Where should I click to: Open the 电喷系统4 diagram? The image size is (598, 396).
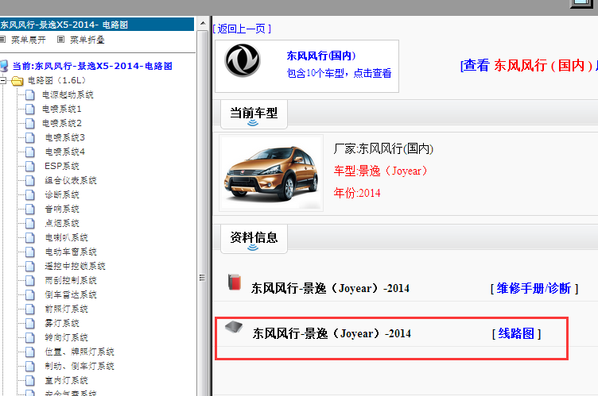[65, 152]
